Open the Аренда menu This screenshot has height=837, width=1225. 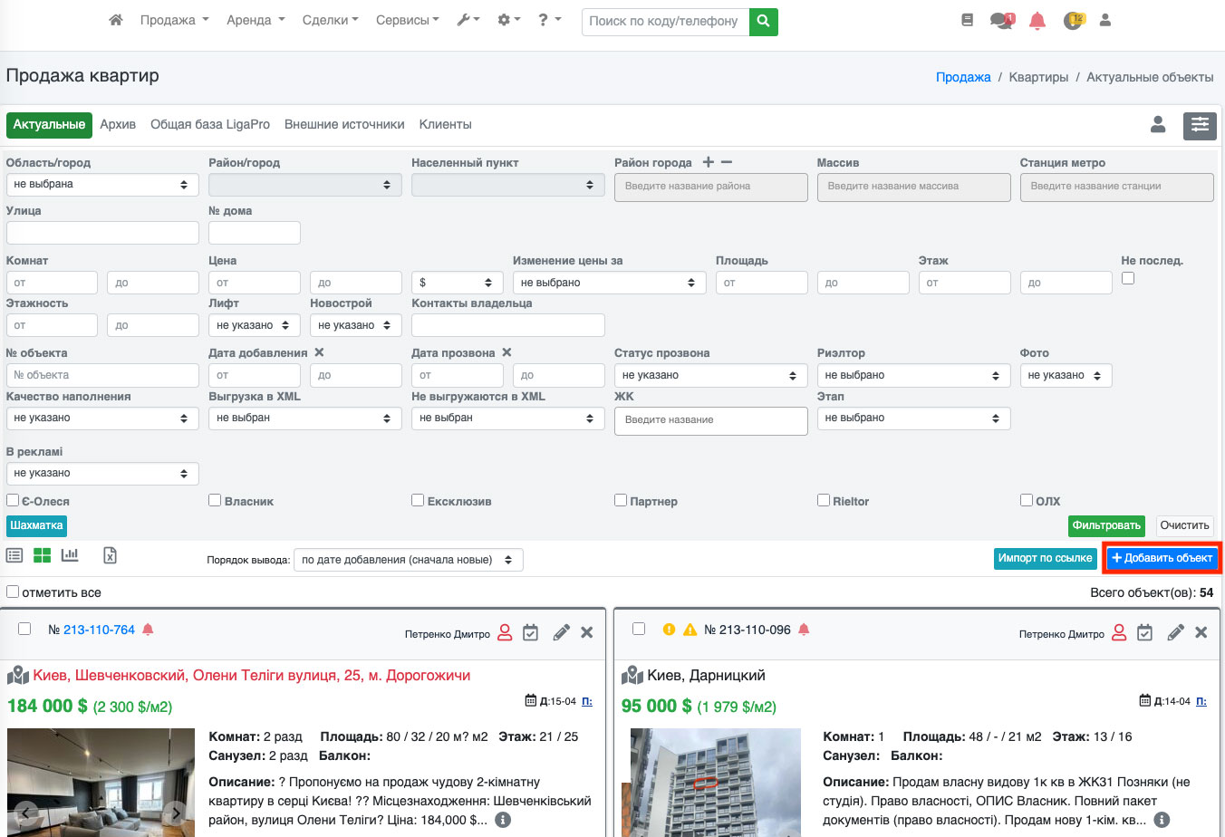coord(255,20)
